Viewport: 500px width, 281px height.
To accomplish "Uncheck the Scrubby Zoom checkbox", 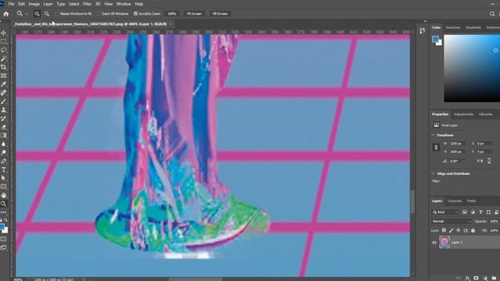I will point(135,14).
